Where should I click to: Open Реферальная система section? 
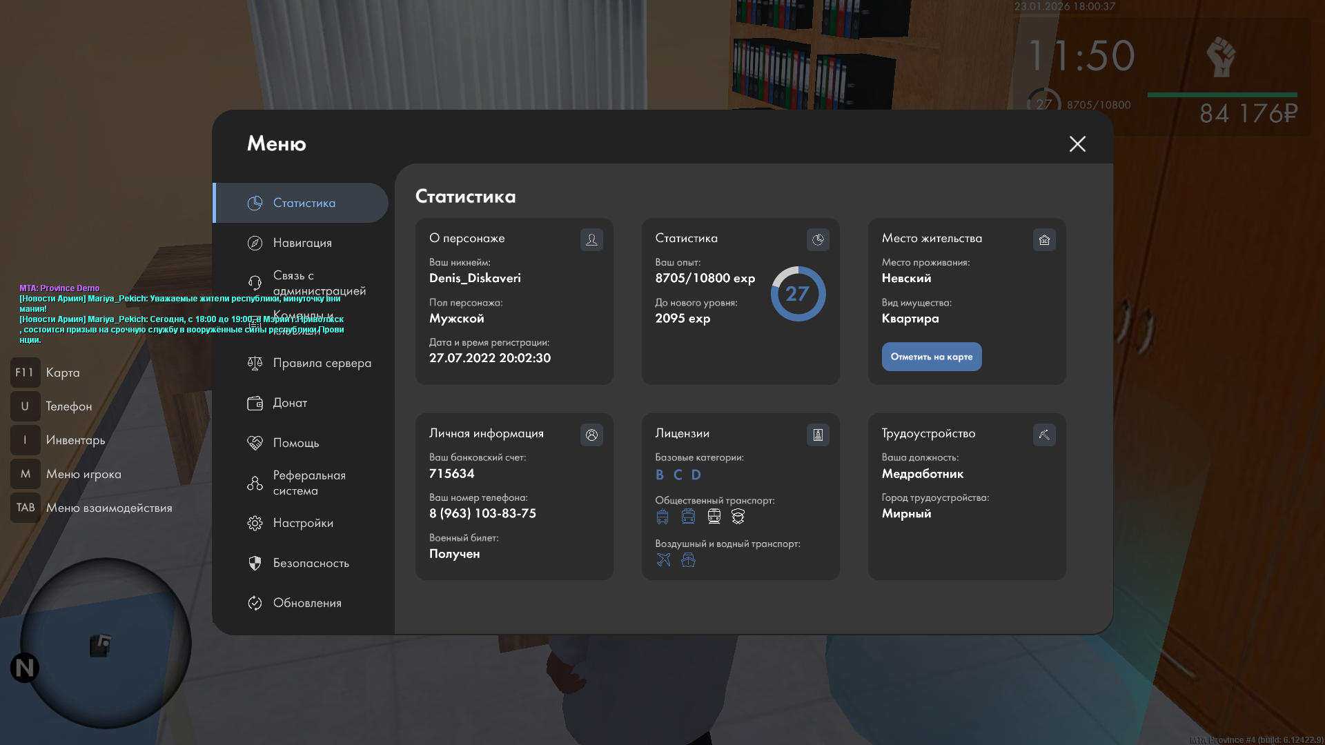click(x=308, y=483)
